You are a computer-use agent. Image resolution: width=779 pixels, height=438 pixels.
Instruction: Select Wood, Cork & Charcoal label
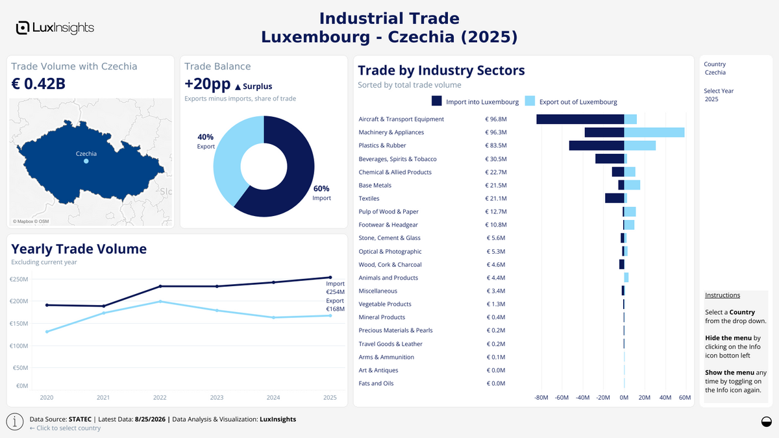pos(390,265)
